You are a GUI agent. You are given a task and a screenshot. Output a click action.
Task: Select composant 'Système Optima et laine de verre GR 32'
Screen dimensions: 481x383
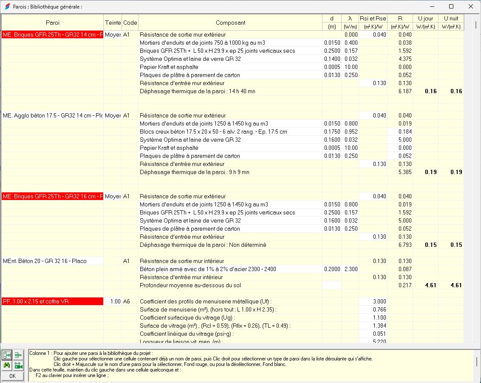(183, 59)
